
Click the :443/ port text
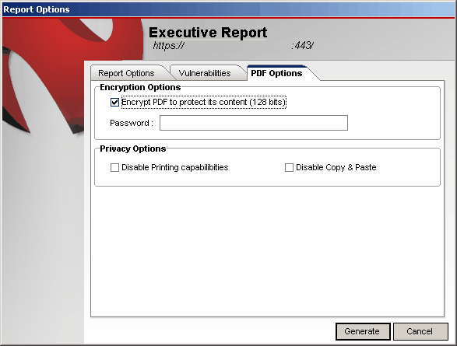(x=302, y=46)
